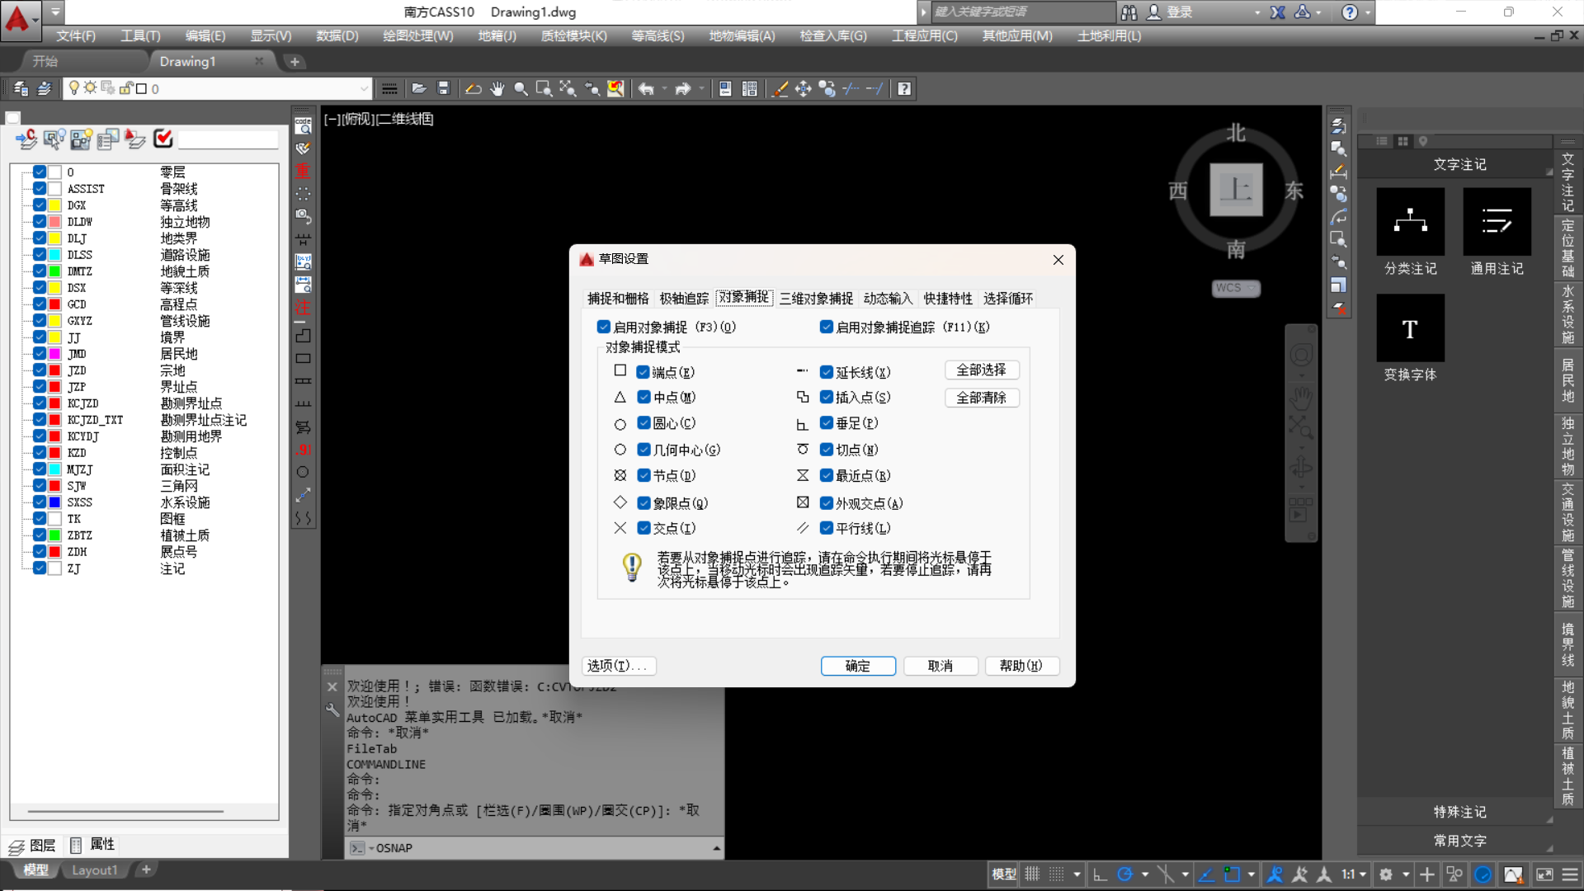Open the layer selection dropdown in toolbar
1584x891 pixels.
pos(364,89)
